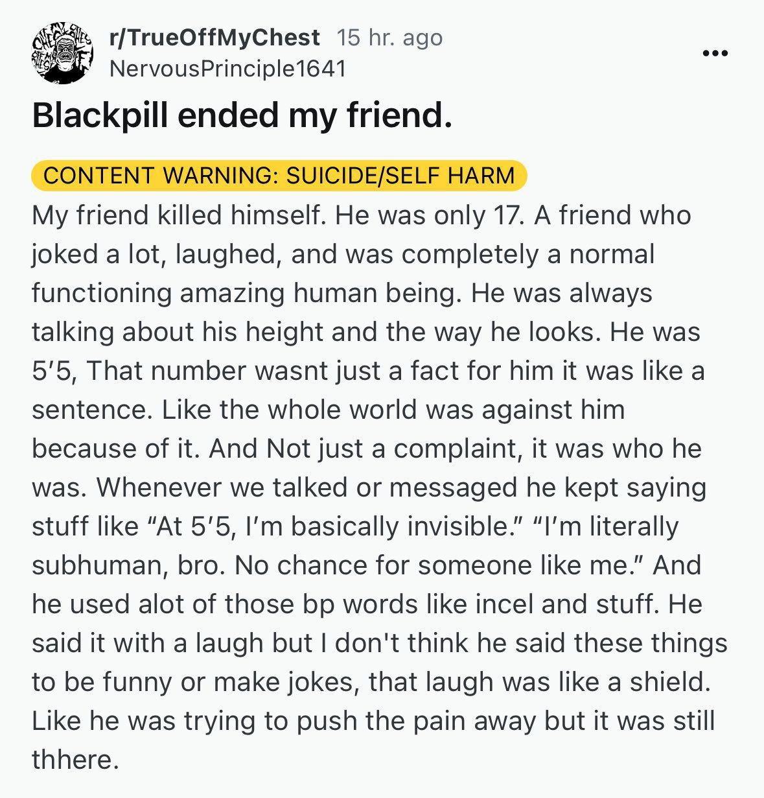Visit the r/TrueOffMyChest subreddit link
The height and width of the screenshot is (798, 764).
point(214,38)
